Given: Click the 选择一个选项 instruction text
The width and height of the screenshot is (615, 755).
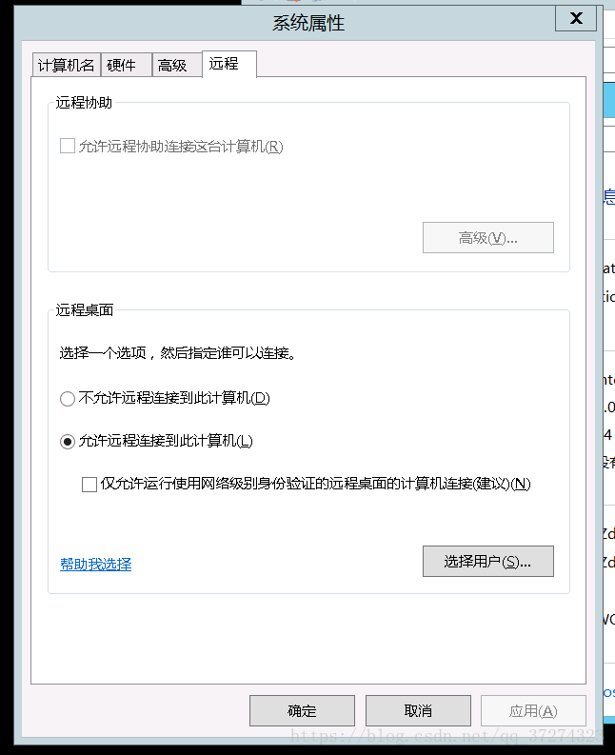Looking at the screenshot, I should coord(177,354).
